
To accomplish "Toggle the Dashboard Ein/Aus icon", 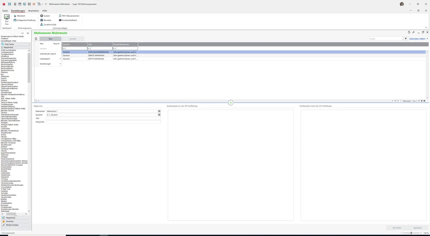I will 6,20.
